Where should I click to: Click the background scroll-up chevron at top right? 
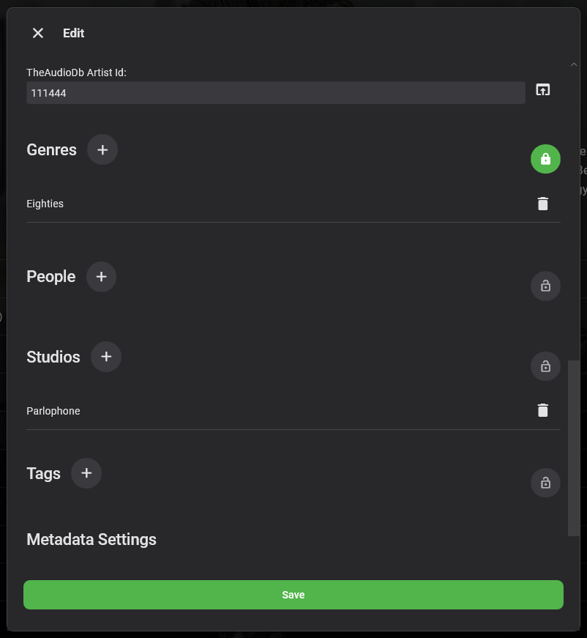(x=574, y=64)
